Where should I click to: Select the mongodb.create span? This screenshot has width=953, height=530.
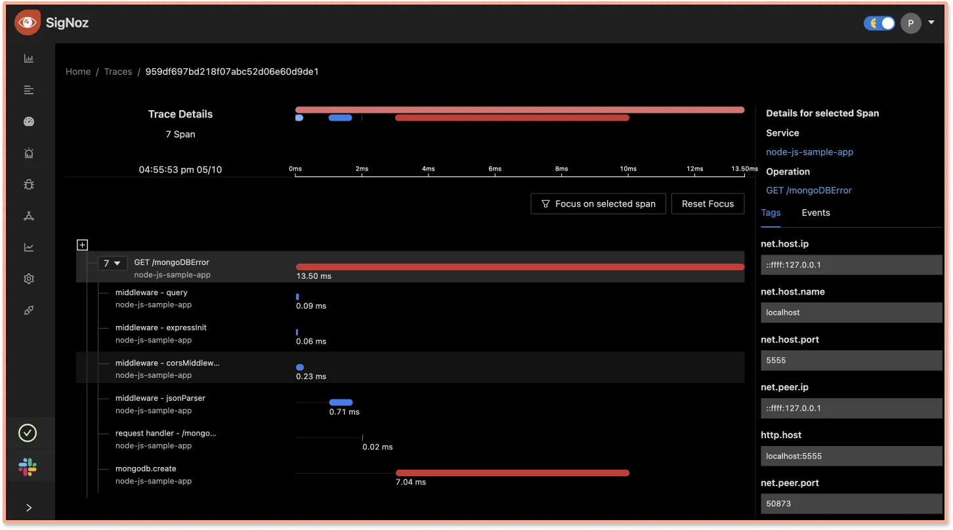146,468
